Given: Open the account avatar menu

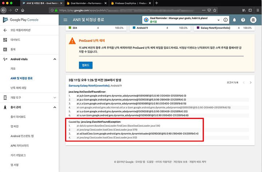Looking at the screenshot, I should point(253,20).
